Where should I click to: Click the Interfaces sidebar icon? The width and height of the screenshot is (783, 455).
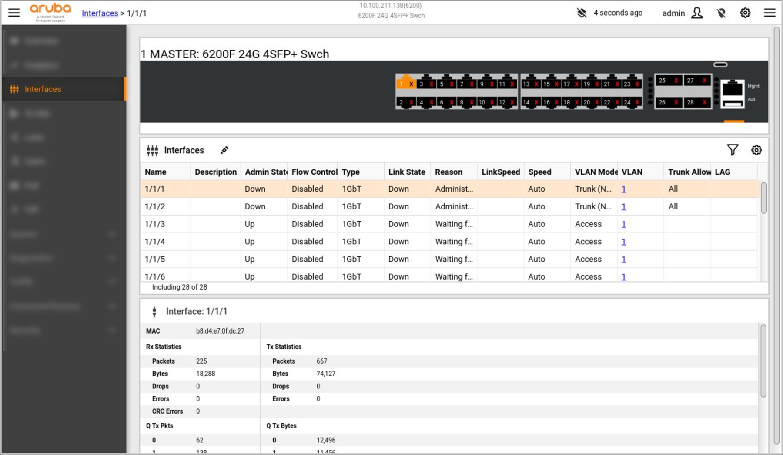(x=14, y=89)
